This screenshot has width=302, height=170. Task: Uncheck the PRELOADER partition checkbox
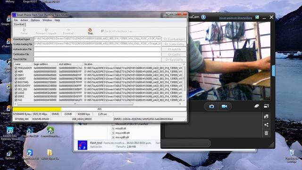pyautogui.click(x=16, y=68)
